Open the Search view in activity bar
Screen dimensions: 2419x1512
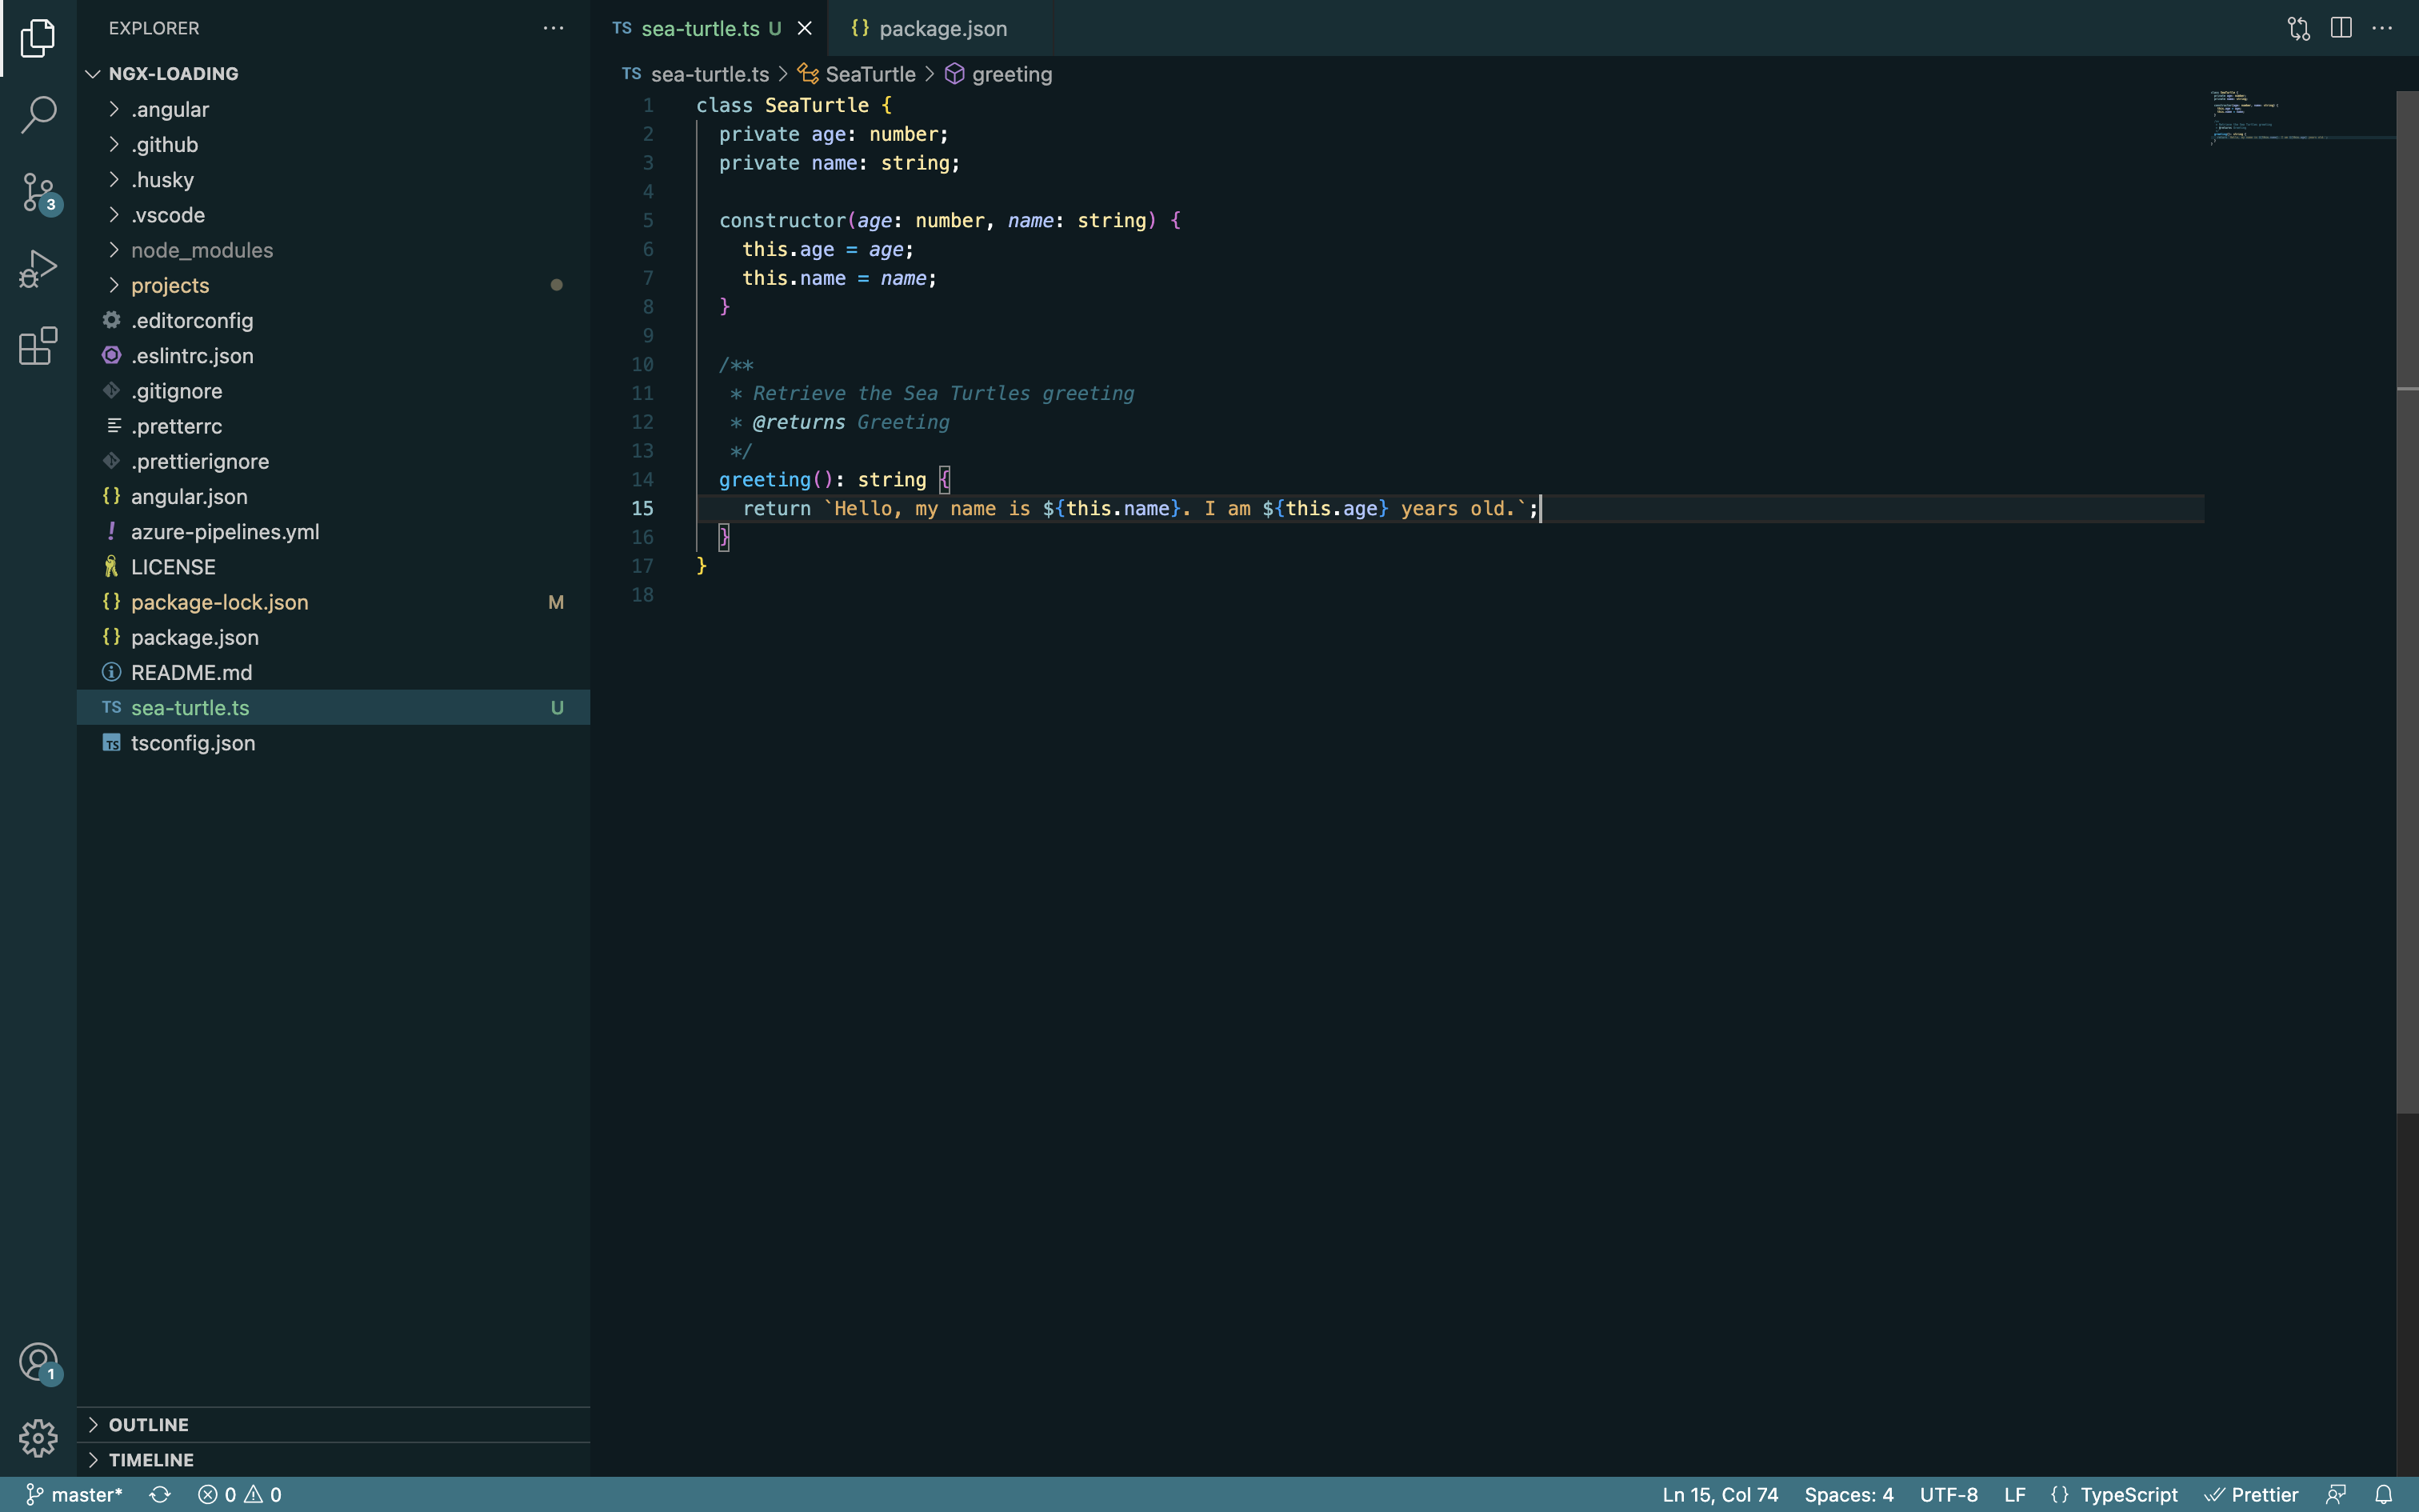tap(38, 114)
